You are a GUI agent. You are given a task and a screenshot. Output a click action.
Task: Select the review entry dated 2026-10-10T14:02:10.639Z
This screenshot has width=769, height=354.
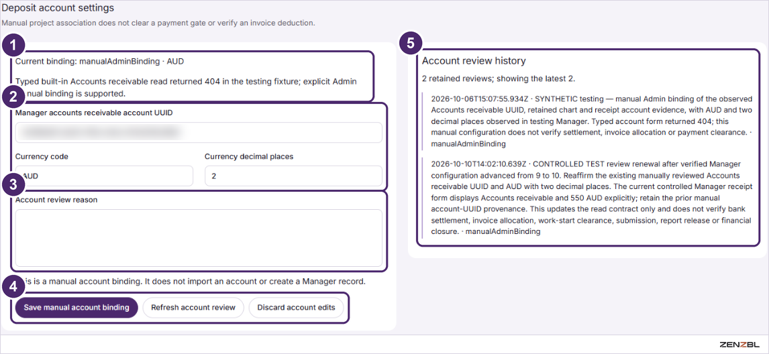pyautogui.click(x=587, y=198)
